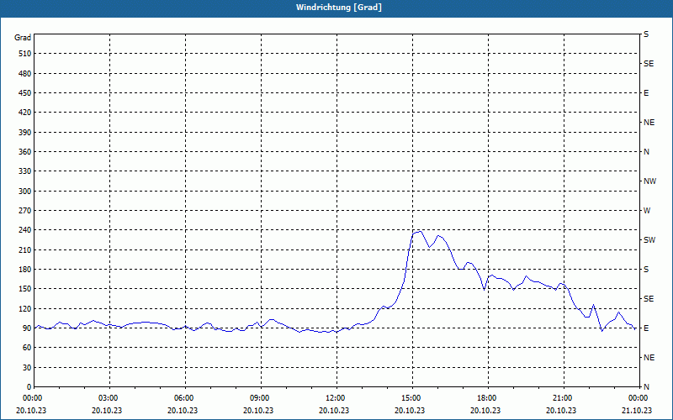This screenshot has height=420, width=673.
Task: Select the 90 degree axis label
Action: [27, 328]
